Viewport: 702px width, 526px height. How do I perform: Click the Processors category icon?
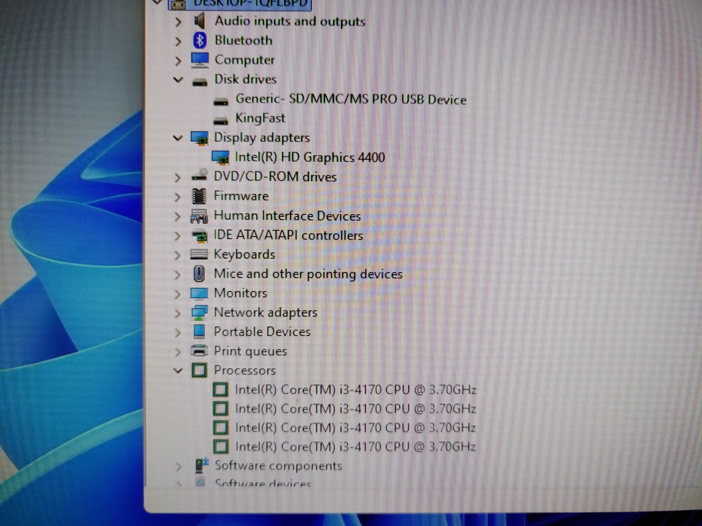199,370
